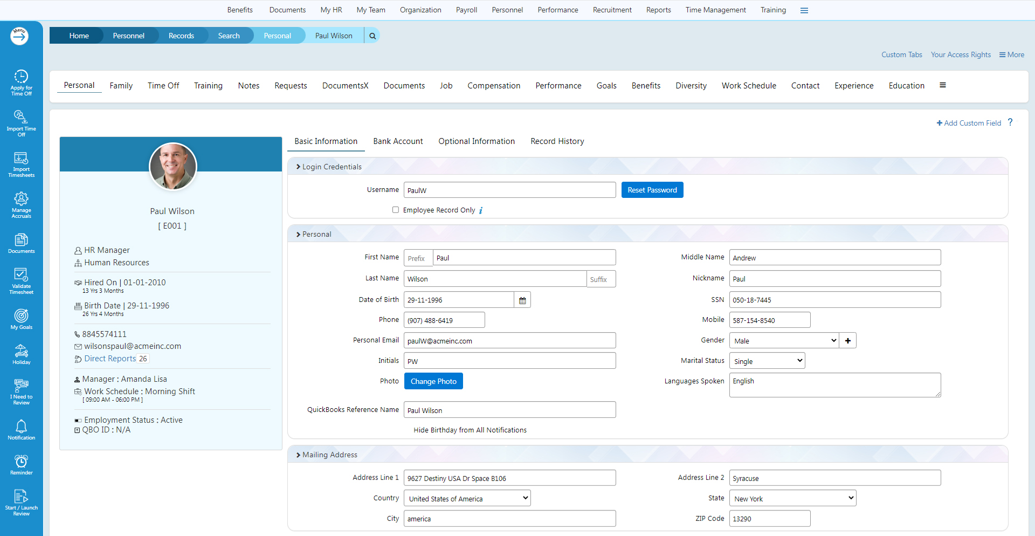This screenshot has width=1035, height=536.
Task: Click the breadcrumb search magnifier icon
Action: pos(372,36)
